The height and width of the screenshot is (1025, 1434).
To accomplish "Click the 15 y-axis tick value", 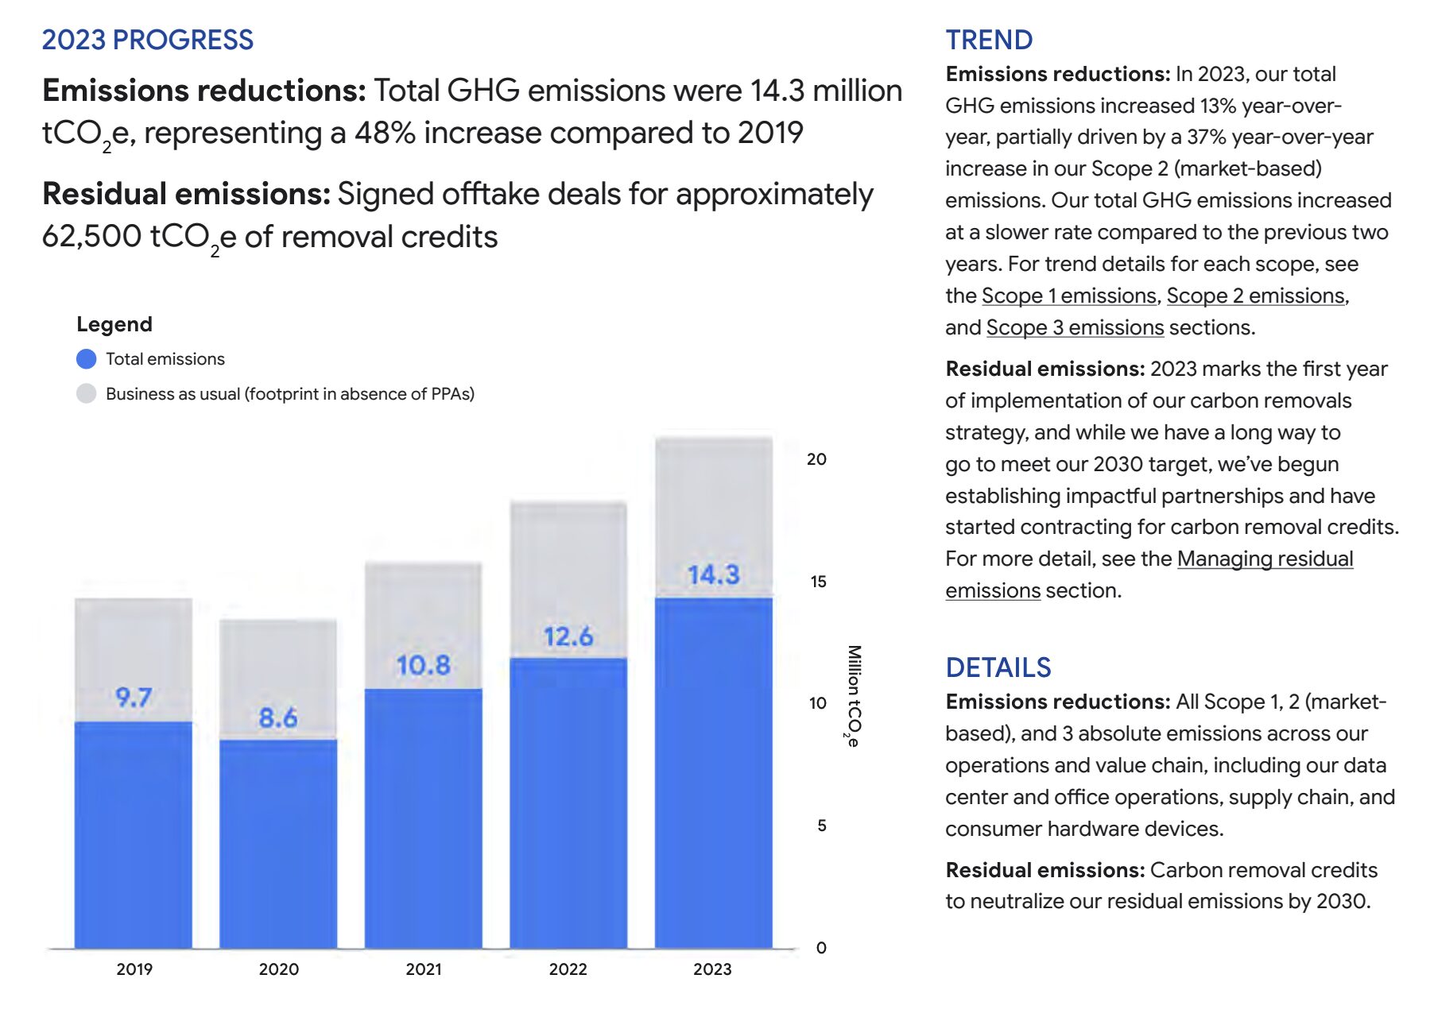I will (818, 582).
